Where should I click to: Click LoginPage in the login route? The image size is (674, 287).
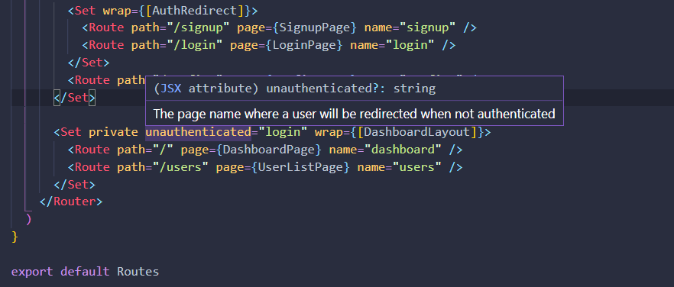point(304,45)
